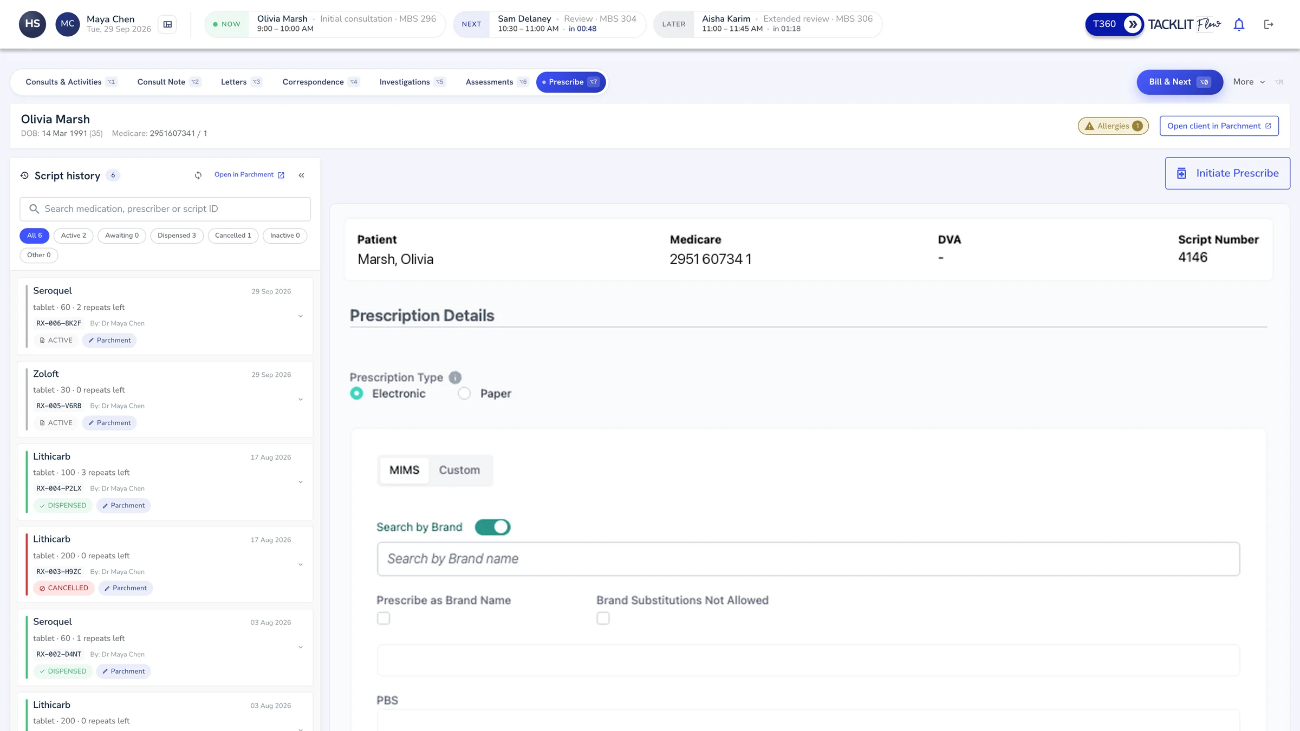
Task: Click the Parchment tag on Seroquel RX-002-D4NT
Action: coord(123,671)
